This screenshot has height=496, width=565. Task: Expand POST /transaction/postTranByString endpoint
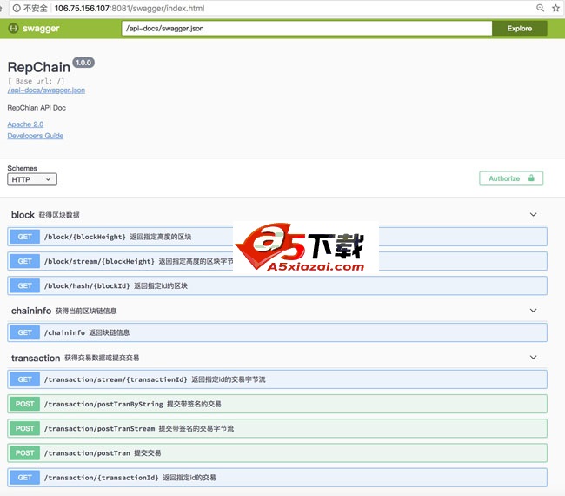click(277, 404)
